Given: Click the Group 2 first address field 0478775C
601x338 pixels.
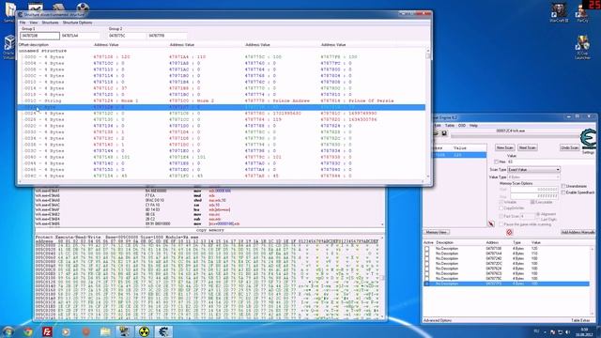Looking at the screenshot, I should 127,36.
